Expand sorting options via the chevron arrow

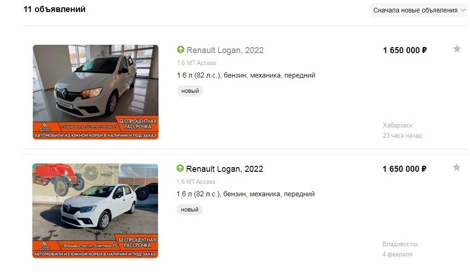463,10
